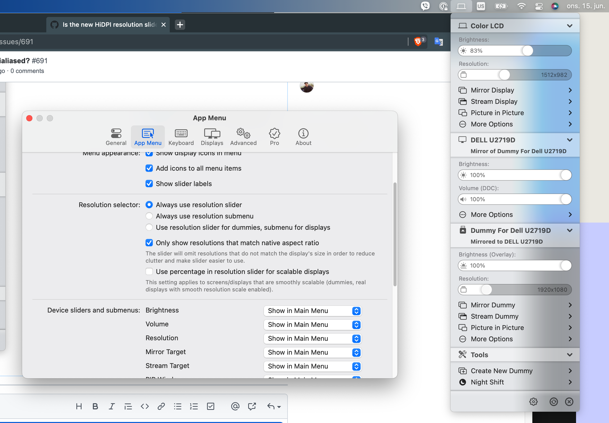Uncheck Add icons to all menu items

click(149, 168)
